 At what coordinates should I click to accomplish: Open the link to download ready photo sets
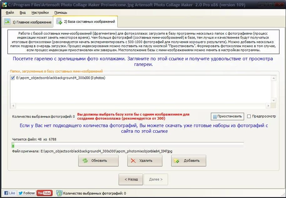pyautogui.click(x=144, y=128)
